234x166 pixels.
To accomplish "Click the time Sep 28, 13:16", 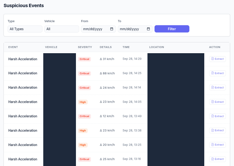I will point(132,159).
